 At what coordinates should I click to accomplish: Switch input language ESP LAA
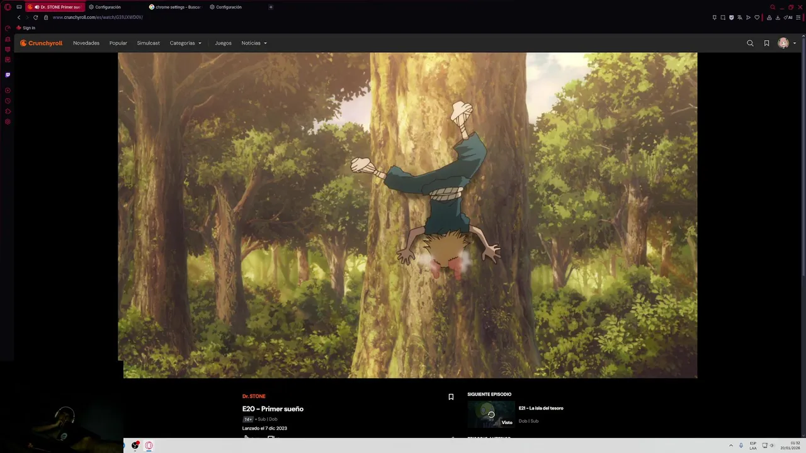click(753, 445)
